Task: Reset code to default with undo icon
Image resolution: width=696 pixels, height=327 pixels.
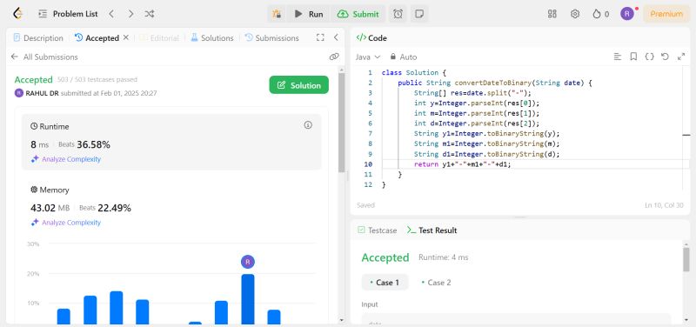Action: click(665, 57)
